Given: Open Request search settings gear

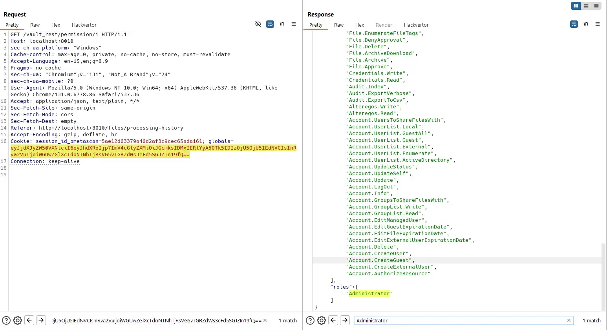Looking at the screenshot, I should (18, 320).
